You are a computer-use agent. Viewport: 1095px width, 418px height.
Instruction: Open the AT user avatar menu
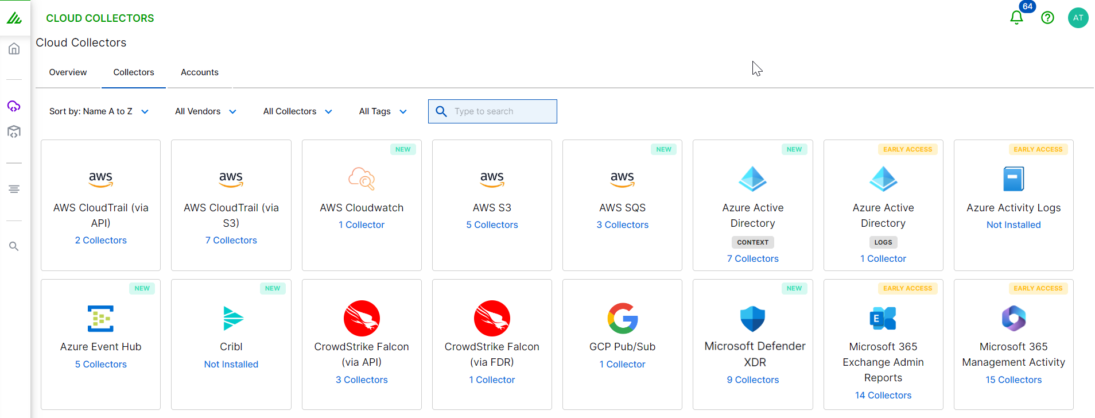coord(1078,18)
